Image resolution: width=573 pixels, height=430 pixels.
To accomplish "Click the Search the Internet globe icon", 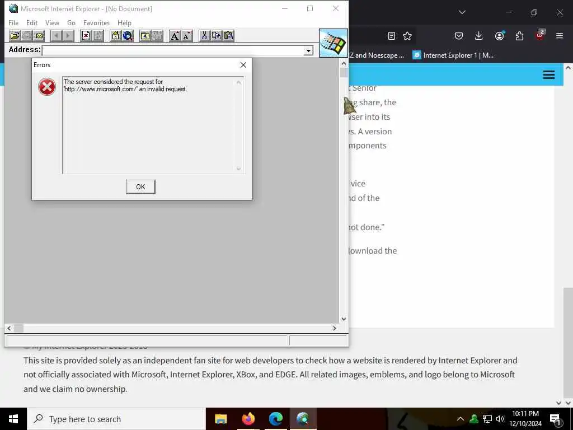I will tap(128, 36).
